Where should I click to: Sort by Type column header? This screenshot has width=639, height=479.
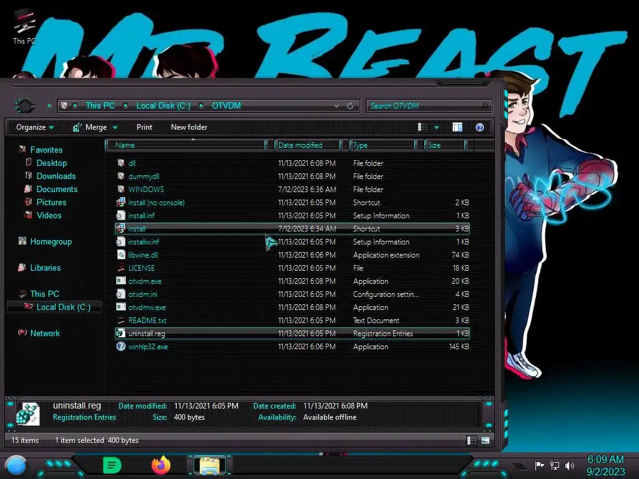pos(383,145)
